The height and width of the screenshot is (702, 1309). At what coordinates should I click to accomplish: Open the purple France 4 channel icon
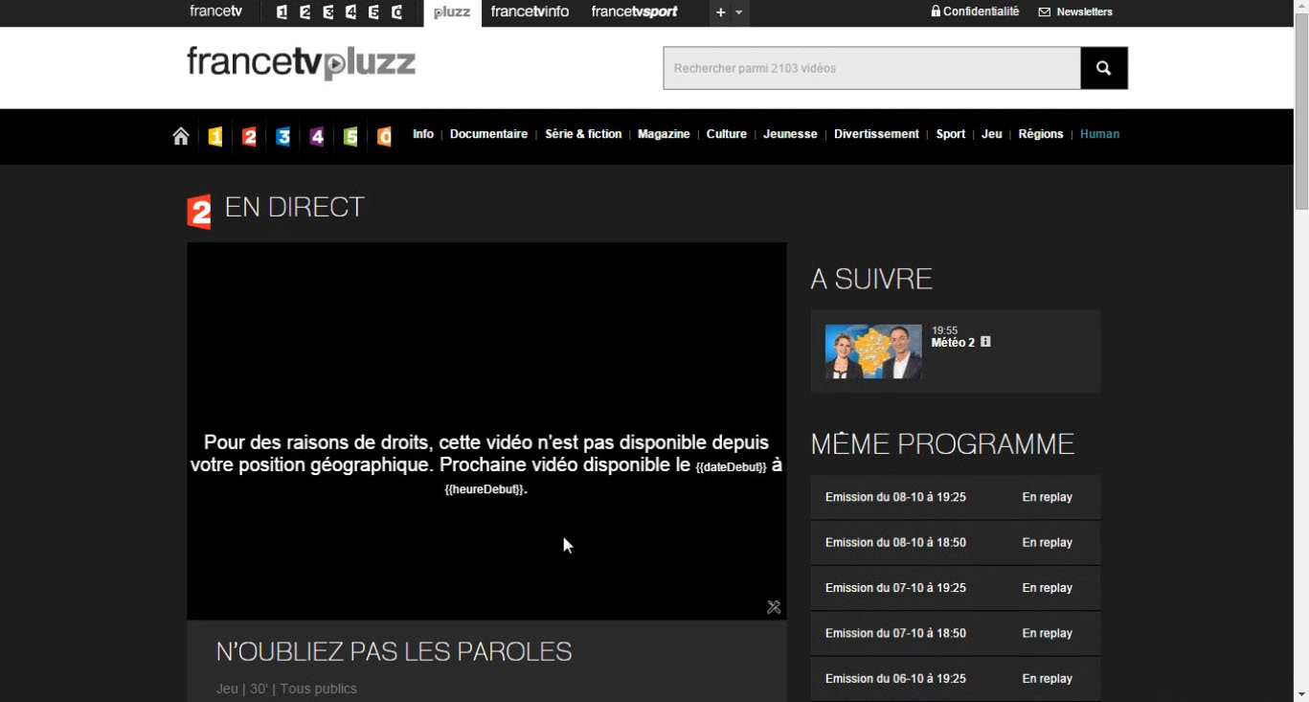click(x=317, y=137)
